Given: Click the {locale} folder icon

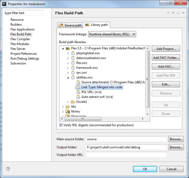Looking at the screenshot, I should [73, 102].
